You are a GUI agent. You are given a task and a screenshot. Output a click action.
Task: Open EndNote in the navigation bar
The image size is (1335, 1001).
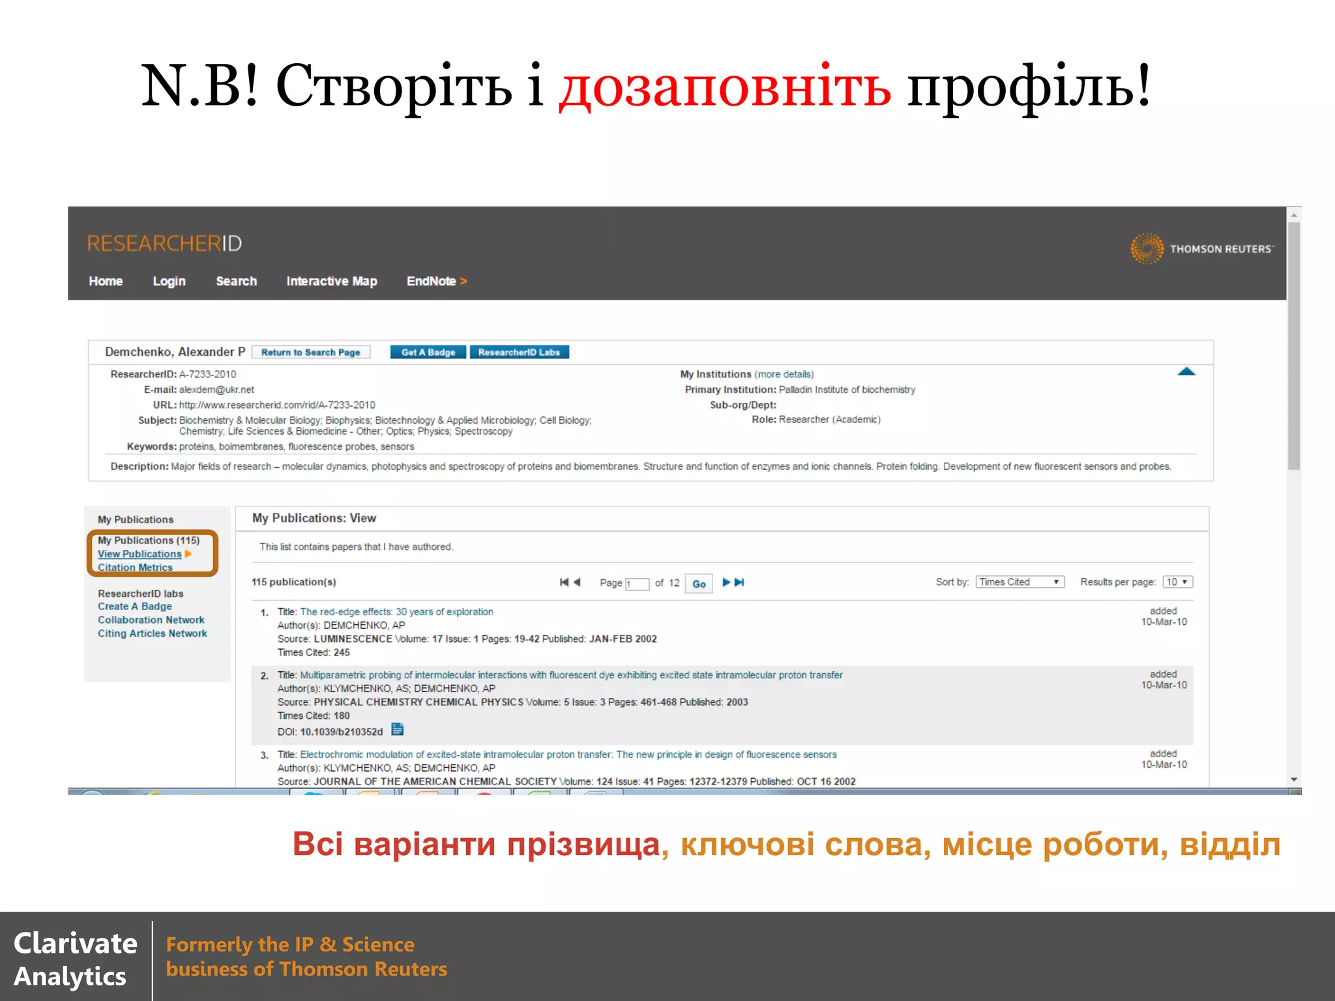pyautogui.click(x=437, y=281)
